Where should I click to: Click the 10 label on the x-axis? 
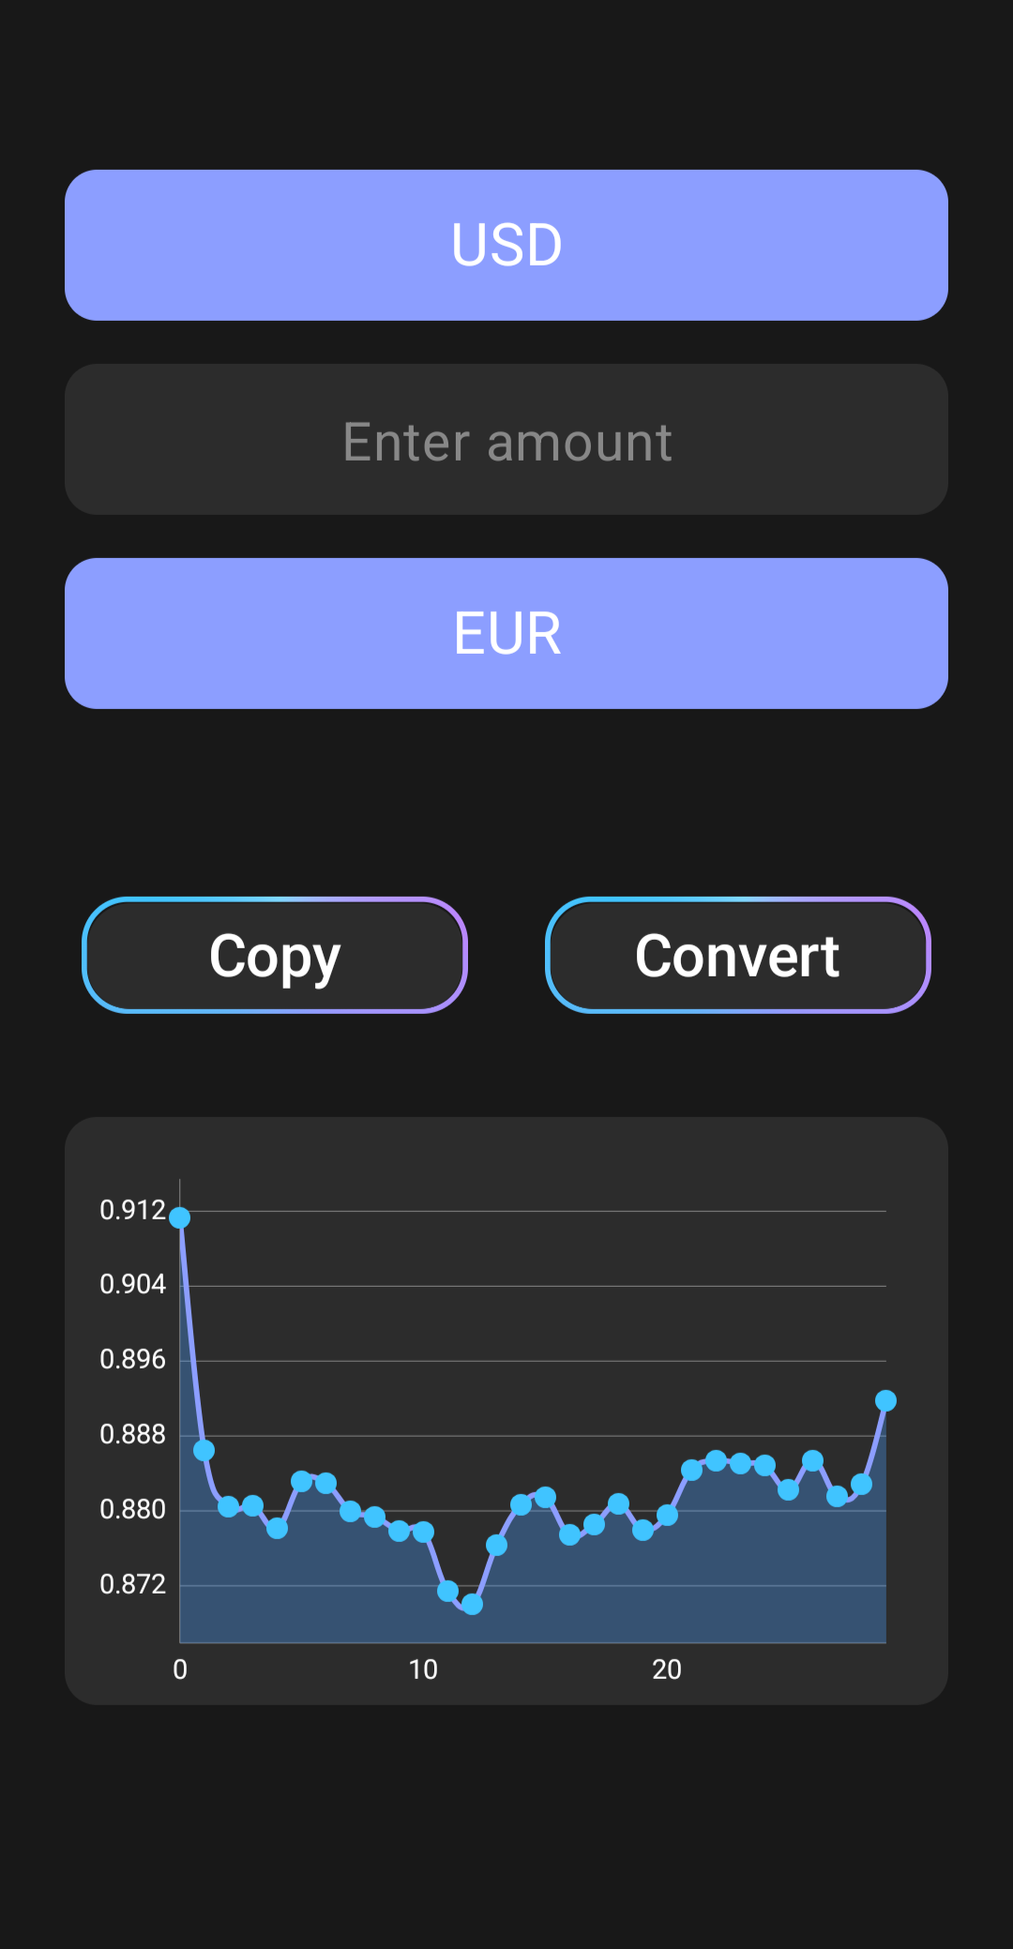click(x=423, y=1669)
